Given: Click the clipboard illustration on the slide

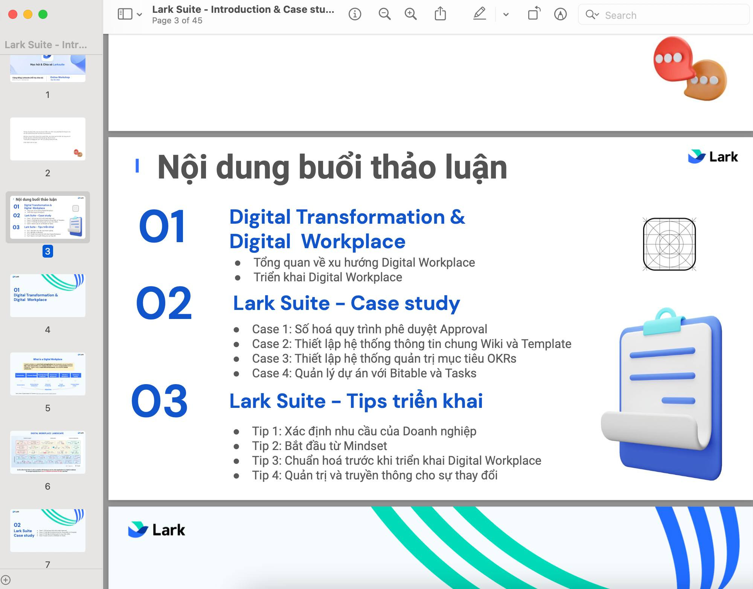Looking at the screenshot, I should pyautogui.click(x=662, y=394).
